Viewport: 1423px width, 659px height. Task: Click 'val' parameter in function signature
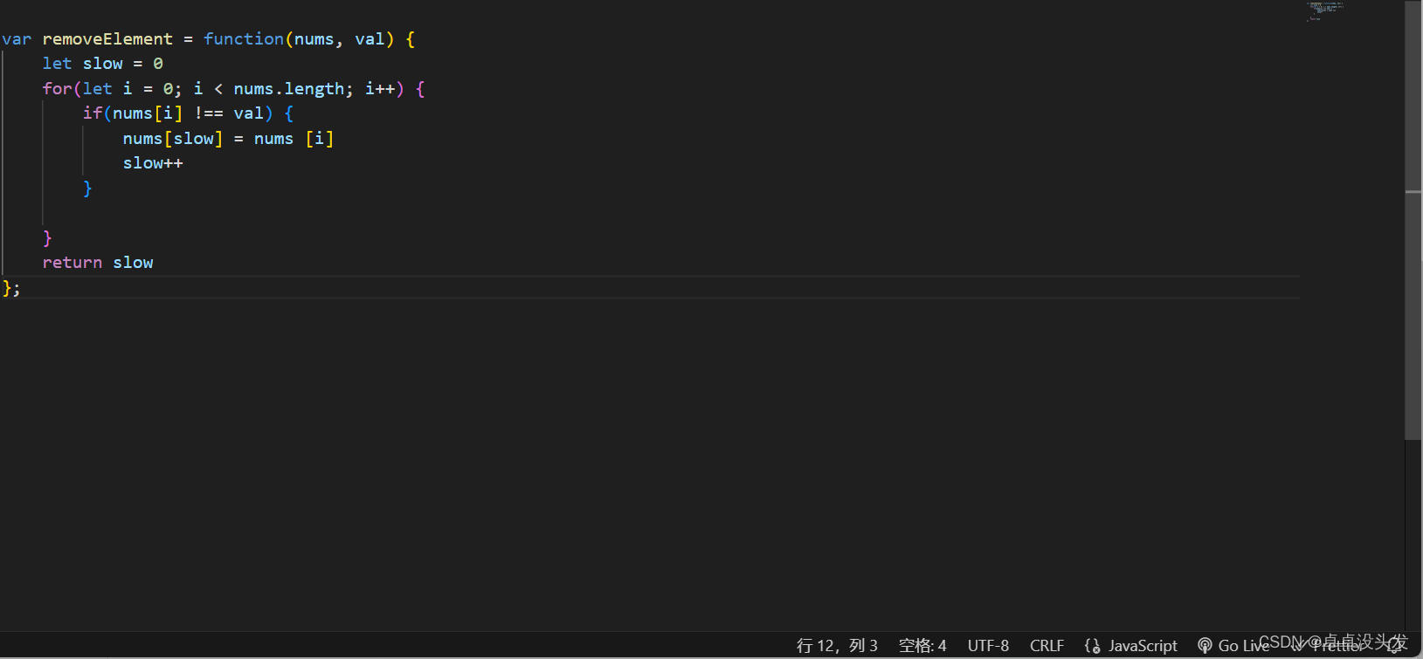coord(370,39)
